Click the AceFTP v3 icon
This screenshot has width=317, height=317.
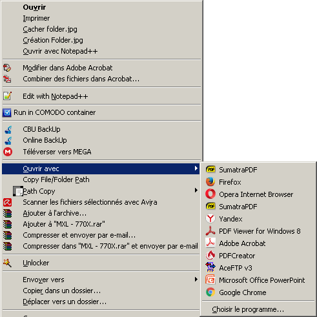pyautogui.click(x=210, y=268)
